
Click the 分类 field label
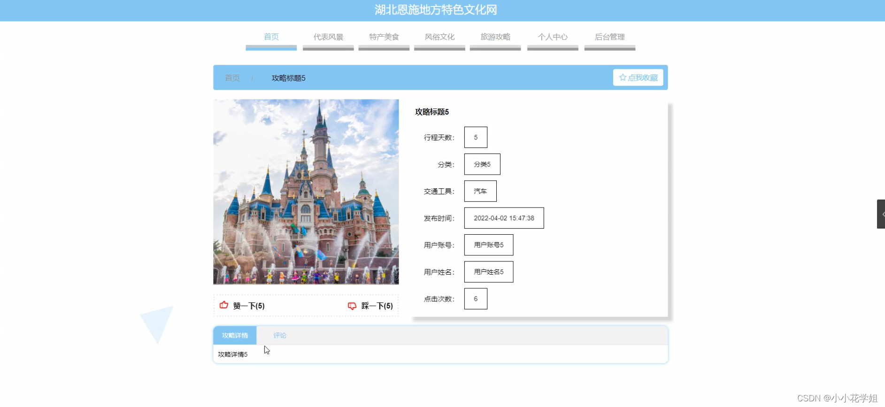[446, 165]
